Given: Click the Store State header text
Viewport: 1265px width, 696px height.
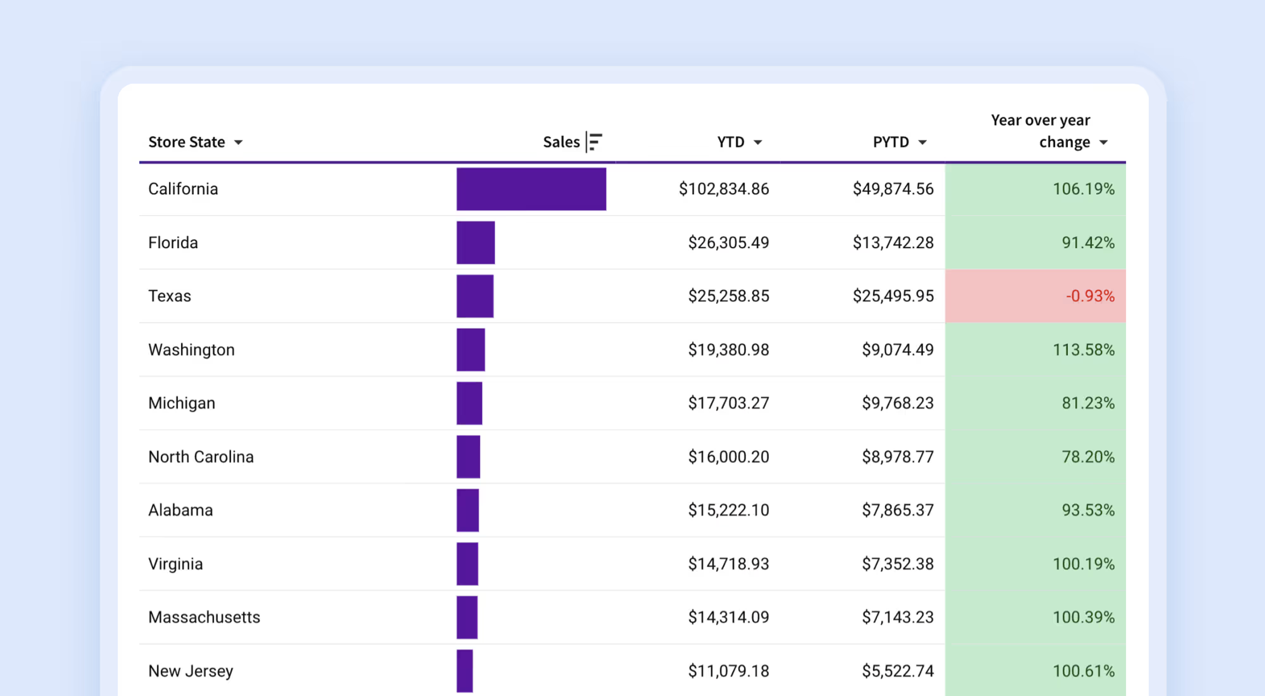Looking at the screenshot, I should coord(186,142).
